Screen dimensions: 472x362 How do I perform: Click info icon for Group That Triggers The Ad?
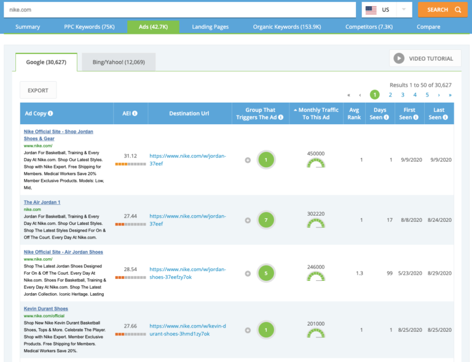coord(280,117)
